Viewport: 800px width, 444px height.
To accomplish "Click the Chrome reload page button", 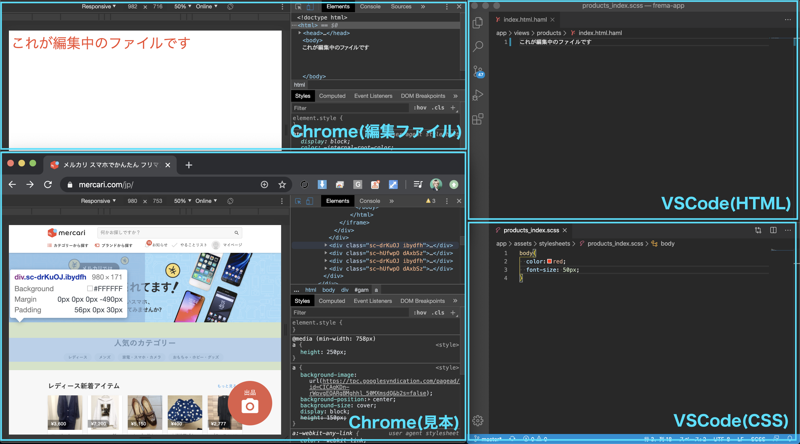I will (48, 184).
